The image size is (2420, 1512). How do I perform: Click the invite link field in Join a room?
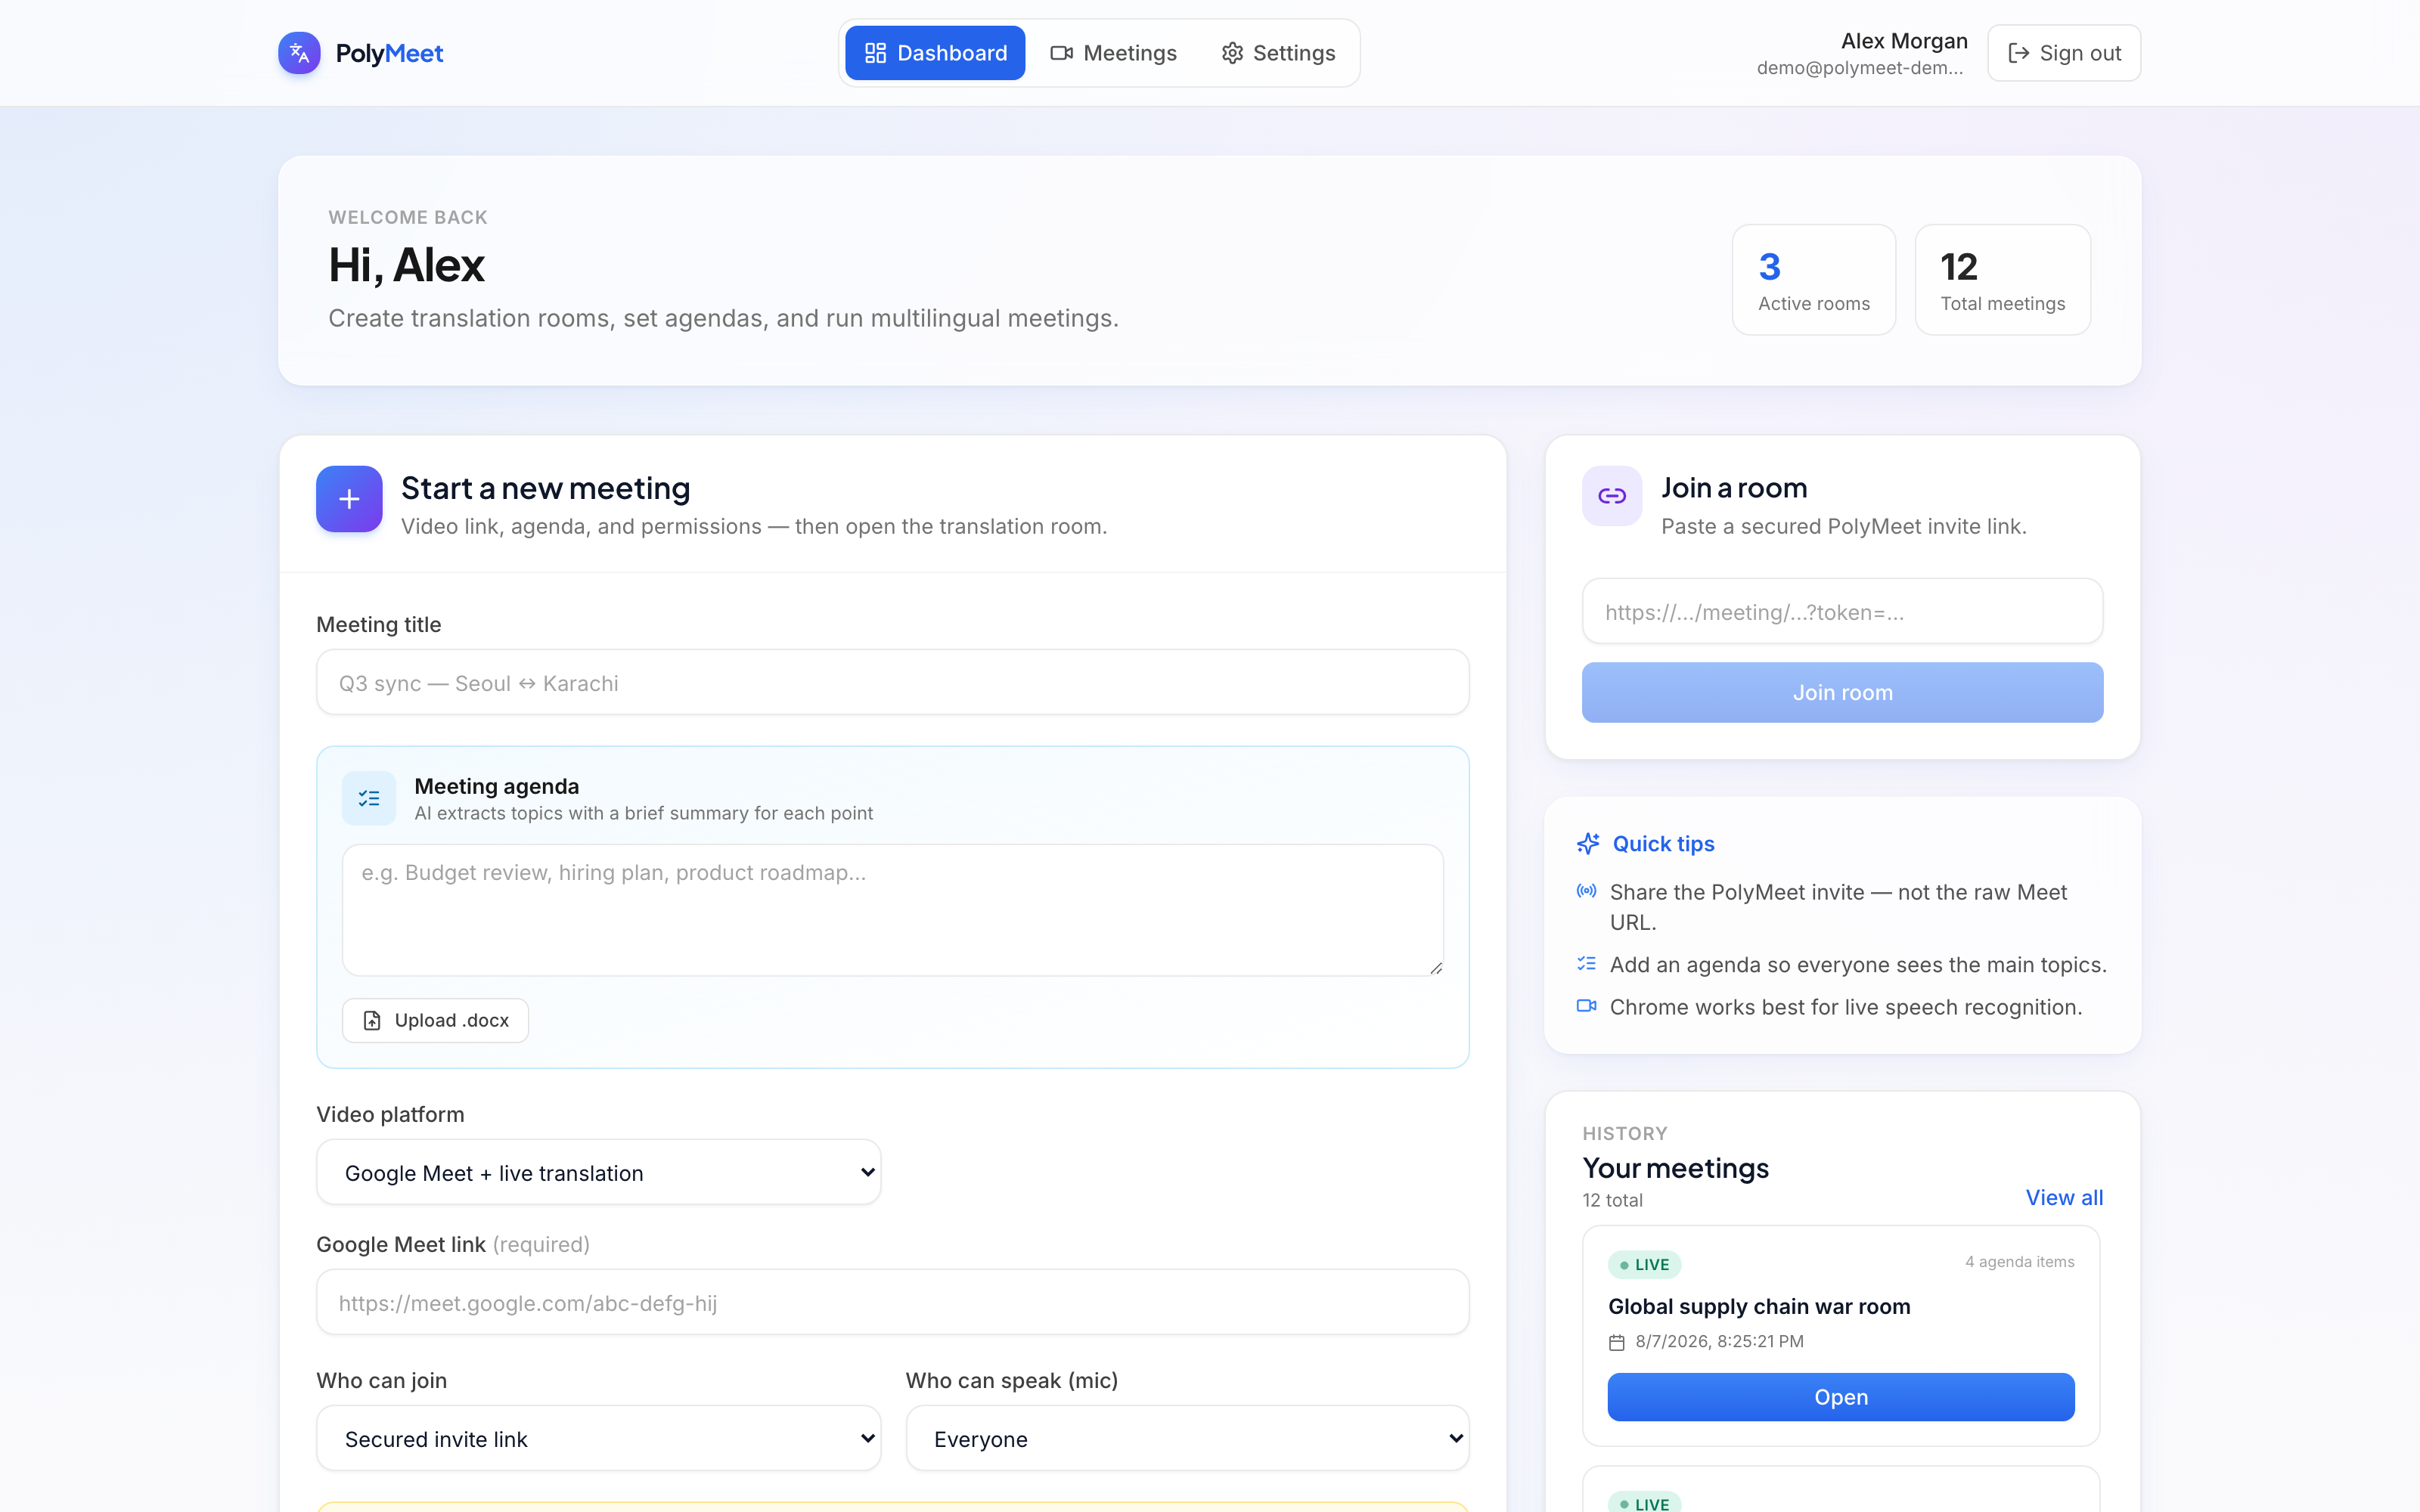pos(1842,611)
